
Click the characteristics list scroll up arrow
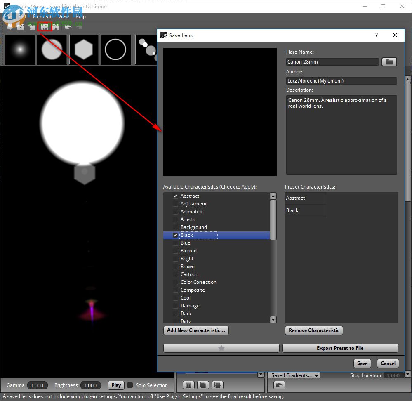(273, 196)
